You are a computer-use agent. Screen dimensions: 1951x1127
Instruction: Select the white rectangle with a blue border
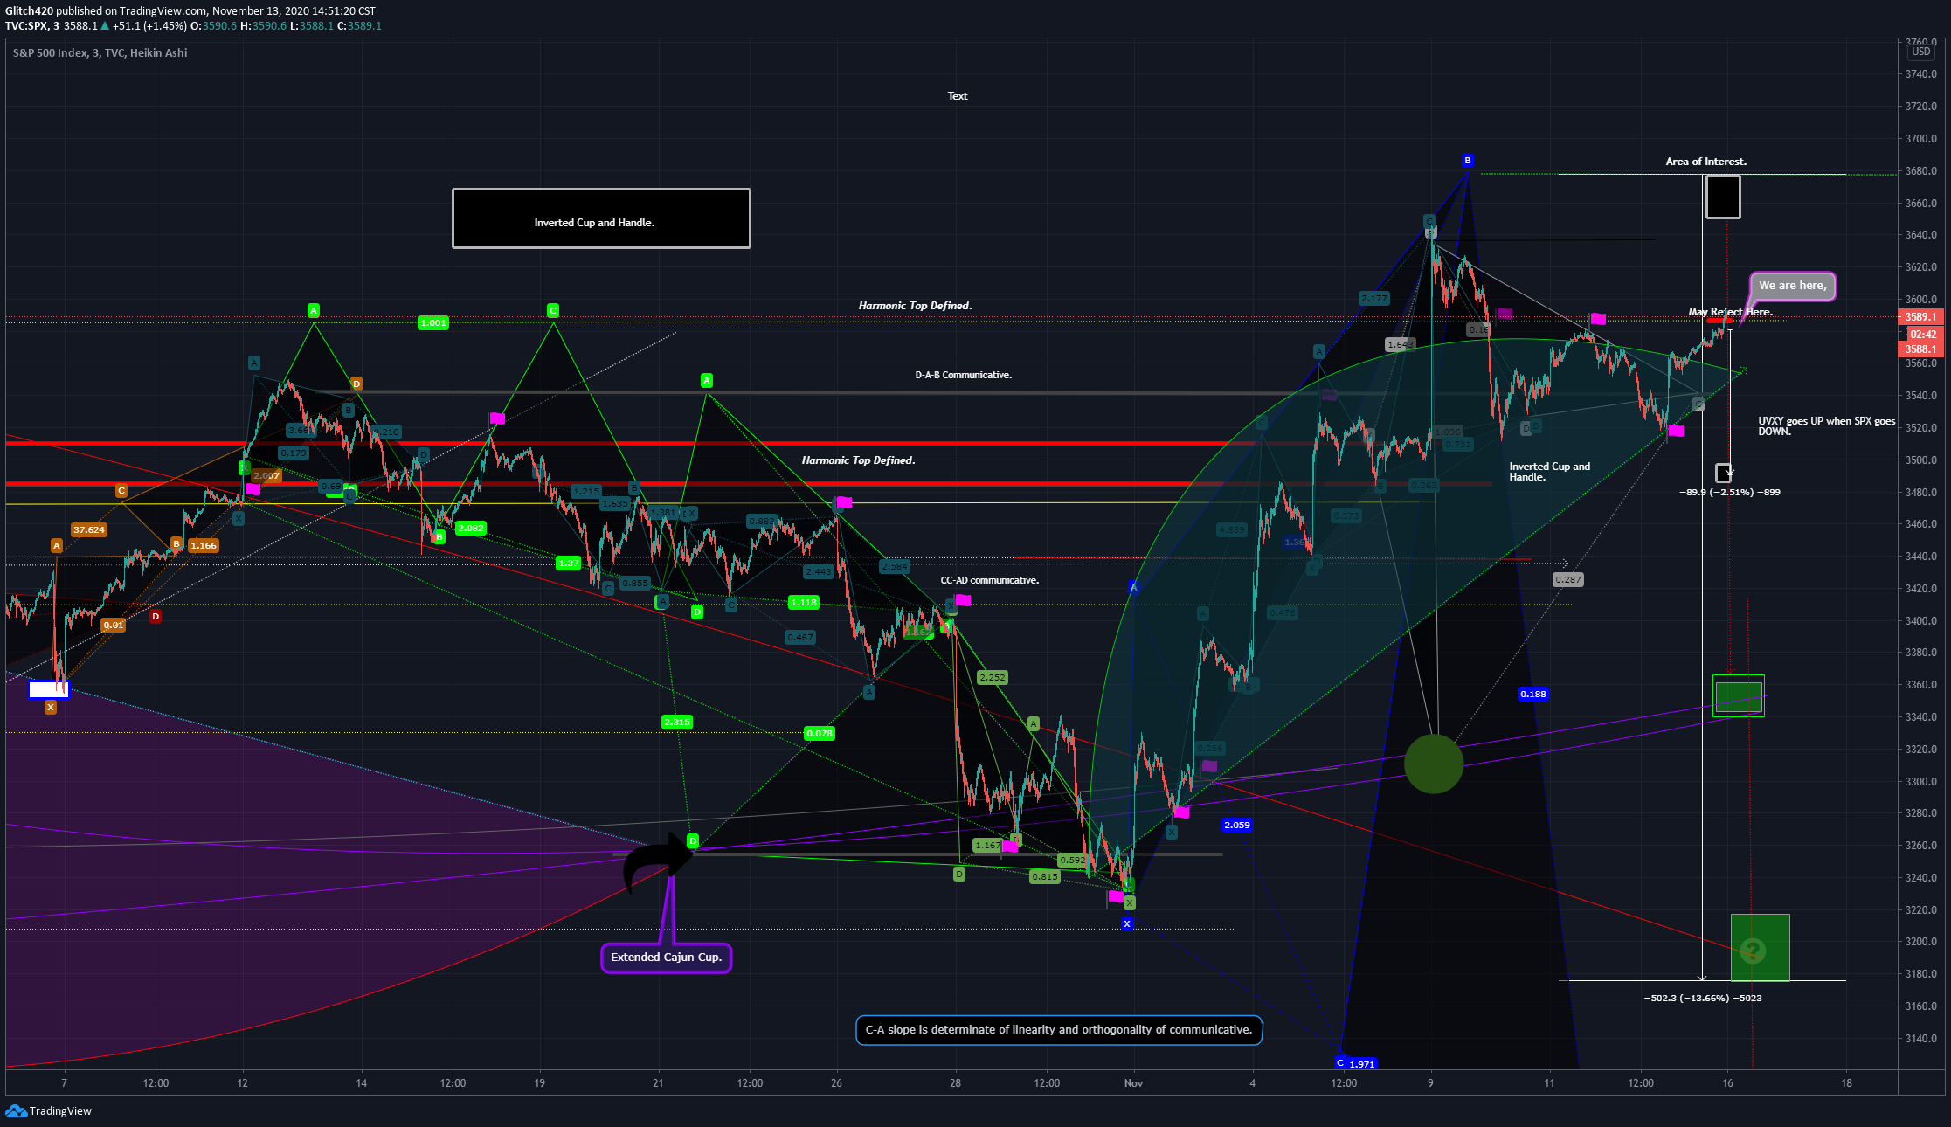(x=48, y=689)
